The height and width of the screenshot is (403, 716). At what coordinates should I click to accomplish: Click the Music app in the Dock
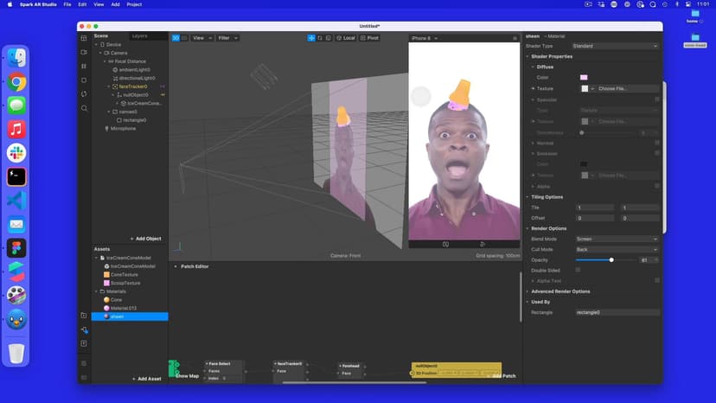16,130
